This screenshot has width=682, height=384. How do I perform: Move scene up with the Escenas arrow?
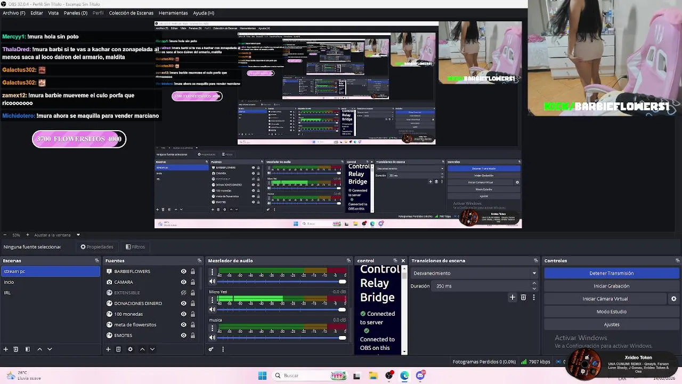tap(39, 349)
